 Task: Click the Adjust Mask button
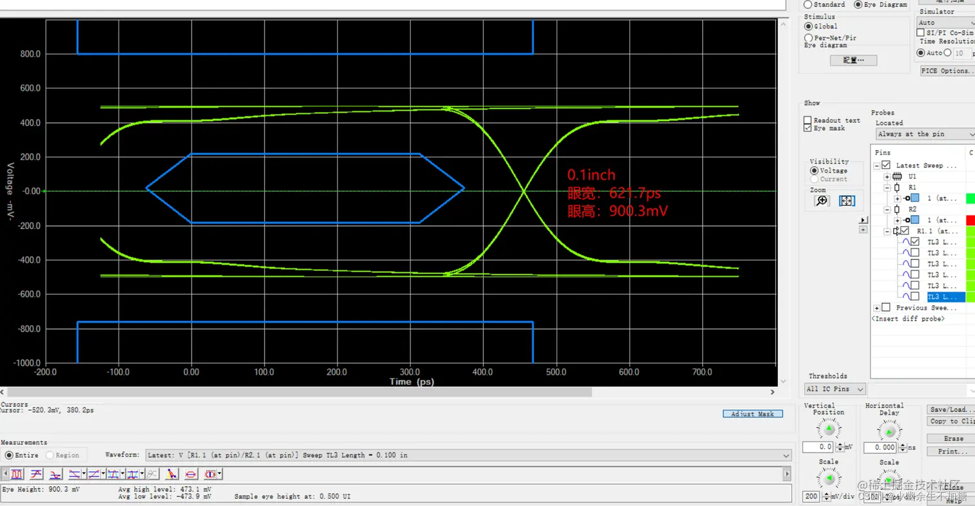[x=753, y=414]
